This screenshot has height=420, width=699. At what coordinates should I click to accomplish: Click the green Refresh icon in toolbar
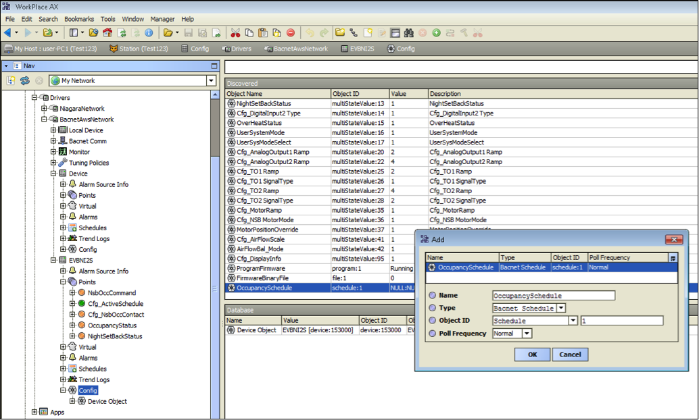(x=122, y=33)
